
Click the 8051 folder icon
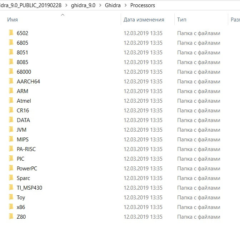click(11, 52)
